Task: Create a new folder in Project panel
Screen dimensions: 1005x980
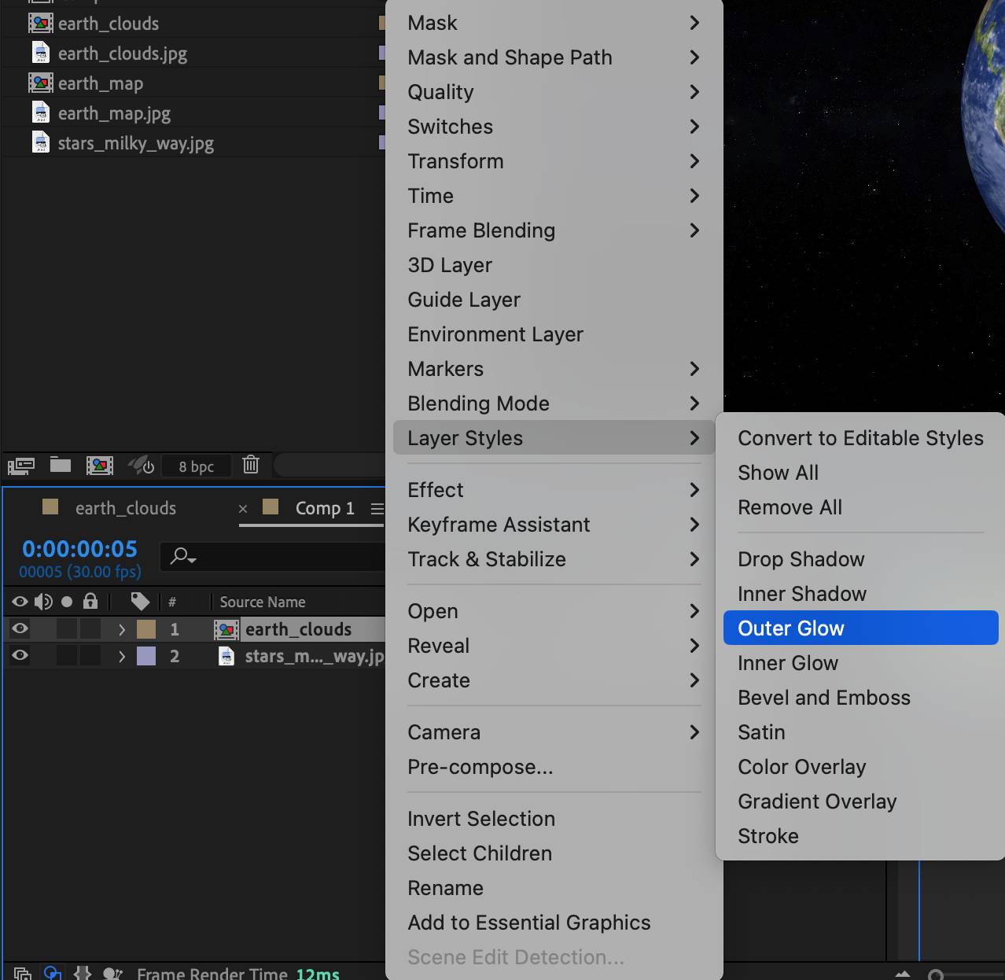Action: tap(61, 465)
